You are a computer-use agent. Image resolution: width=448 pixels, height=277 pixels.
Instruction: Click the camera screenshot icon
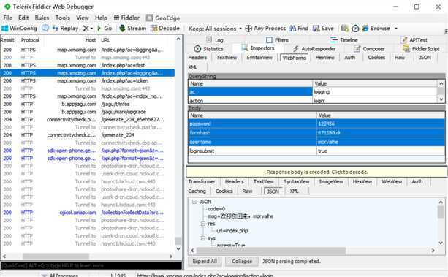[344, 28]
